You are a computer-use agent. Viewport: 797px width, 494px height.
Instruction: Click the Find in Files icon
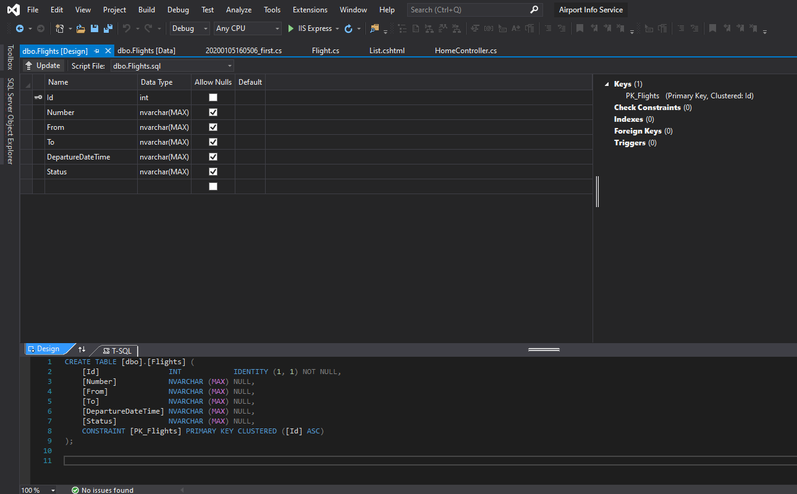click(374, 28)
